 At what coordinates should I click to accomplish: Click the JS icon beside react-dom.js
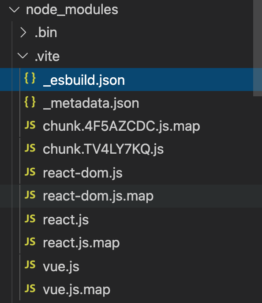(x=30, y=172)
